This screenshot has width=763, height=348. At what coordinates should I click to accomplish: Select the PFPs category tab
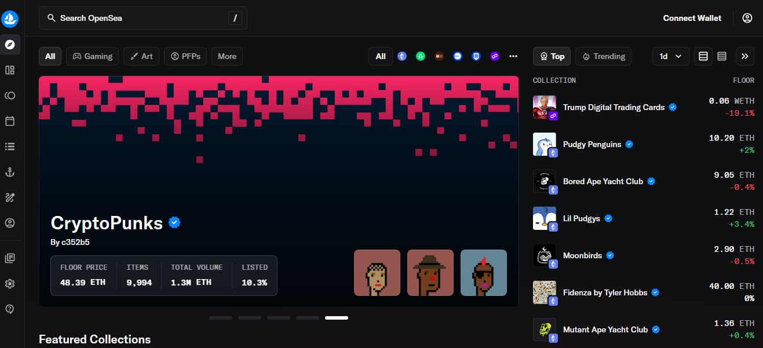click(185, 56)
